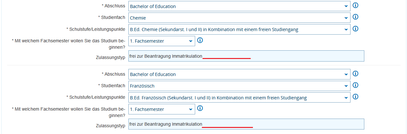This screenshot has width=407, height=134.
Task: Expand the Studienfach dropdown showing Französisch
Action: coord(239,86)
